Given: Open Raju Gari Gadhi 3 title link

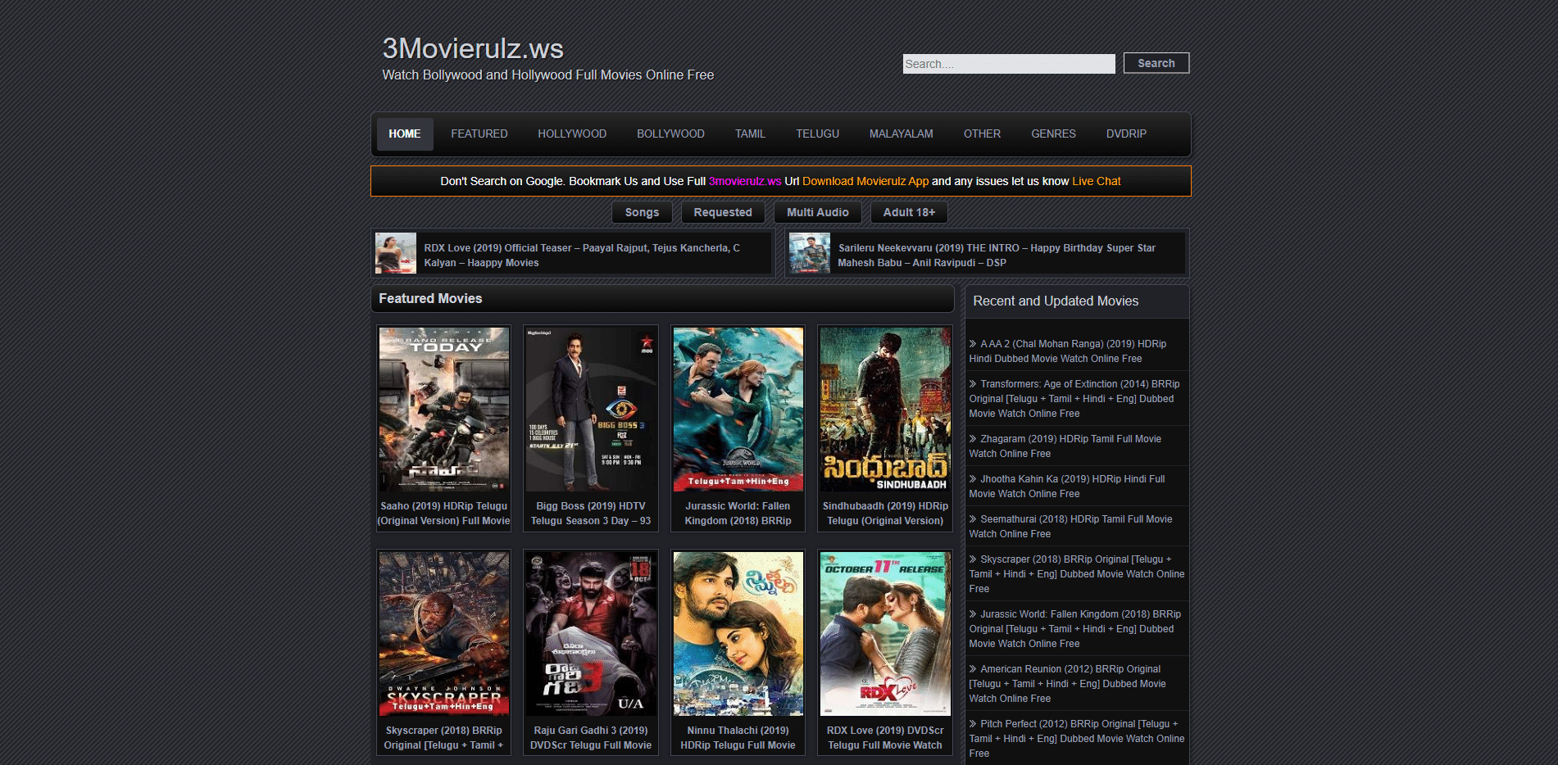Looking at the screenshot, I should point(591,738).
